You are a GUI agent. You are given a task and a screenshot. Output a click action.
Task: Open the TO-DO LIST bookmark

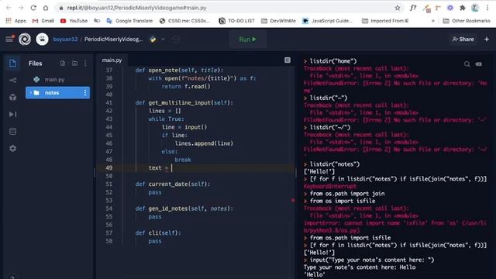tap(236, 21)
